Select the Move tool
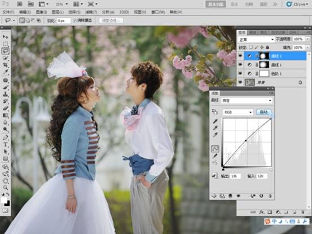 point(6,37)
